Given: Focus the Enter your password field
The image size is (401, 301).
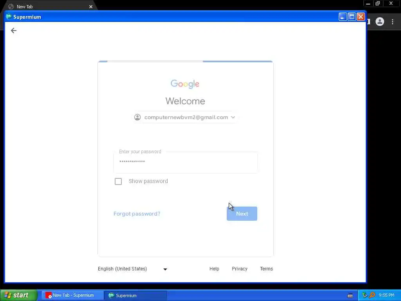Looking at the screenshot, I should click(185, 162).
